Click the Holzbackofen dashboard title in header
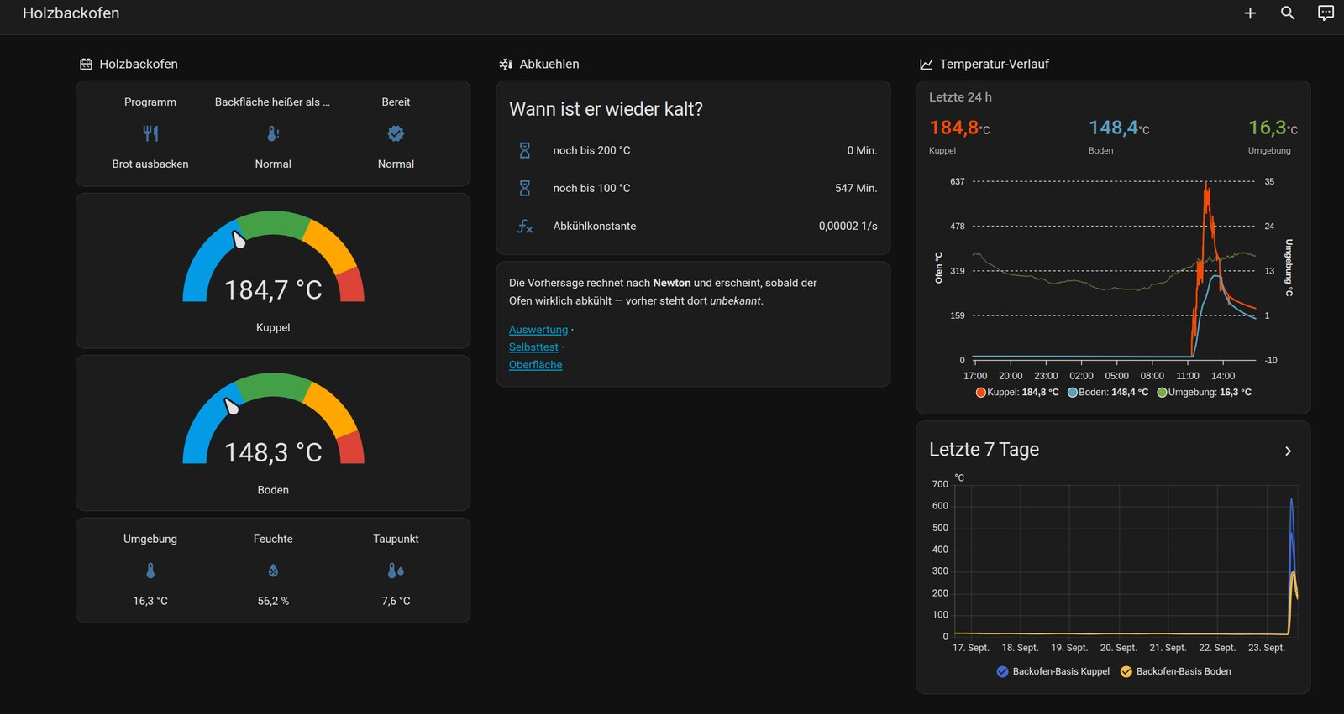 pos(71,13)
